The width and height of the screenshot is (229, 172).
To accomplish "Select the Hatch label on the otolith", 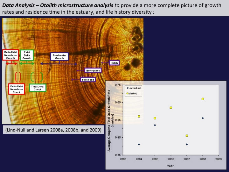I will click(114, 63).
